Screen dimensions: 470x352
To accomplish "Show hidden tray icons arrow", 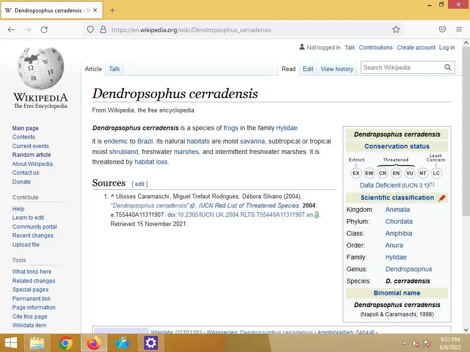I will pyautogui.click(x=404, y=343).
